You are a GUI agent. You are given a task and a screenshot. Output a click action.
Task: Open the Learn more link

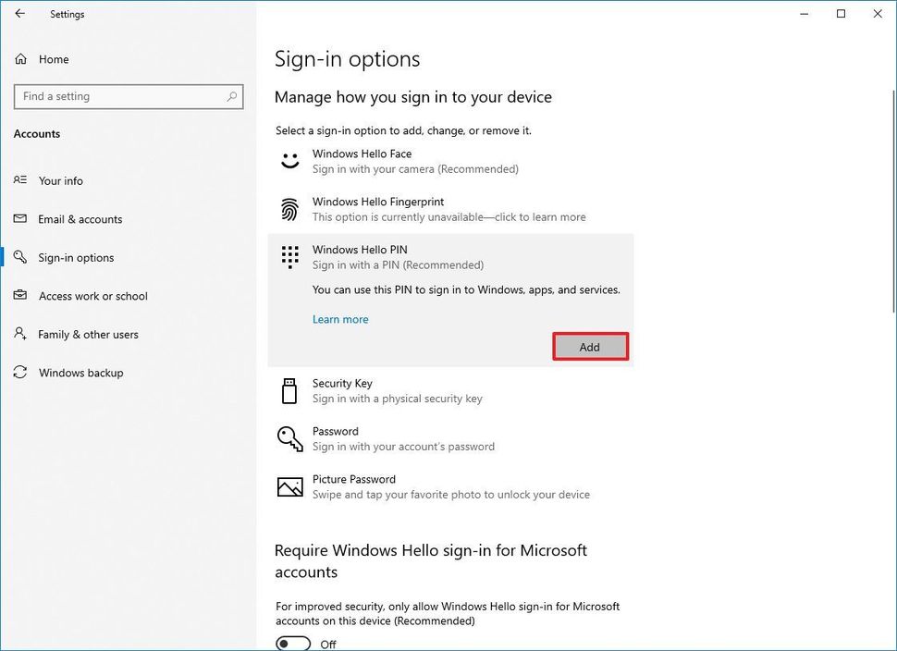(340, 319)
